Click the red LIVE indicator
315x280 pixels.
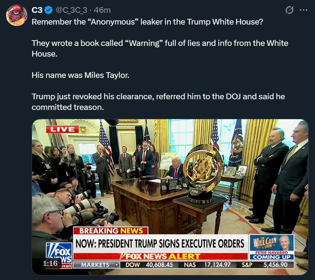click(62, 130)
